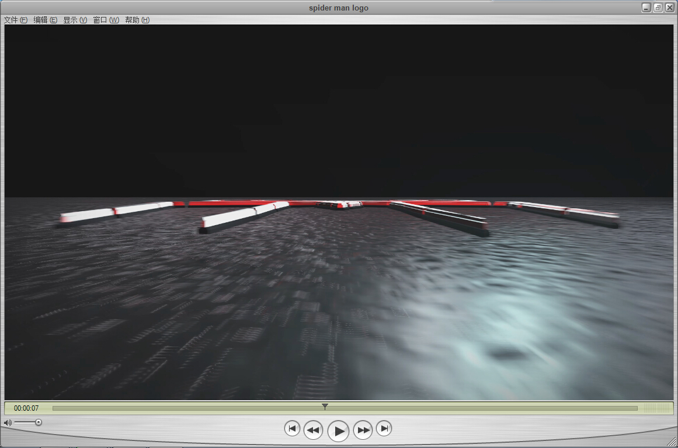Viewport: 678px width, 448px height.
Task: Jump to the end of the movie
Action: [384, 429]
